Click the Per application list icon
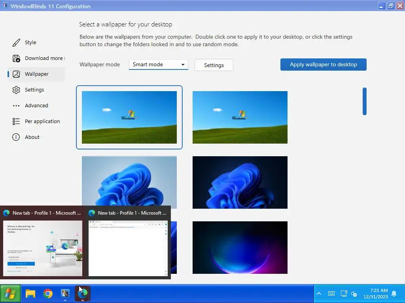The width and height of the screenshot is (405, 303). [16, 122]
